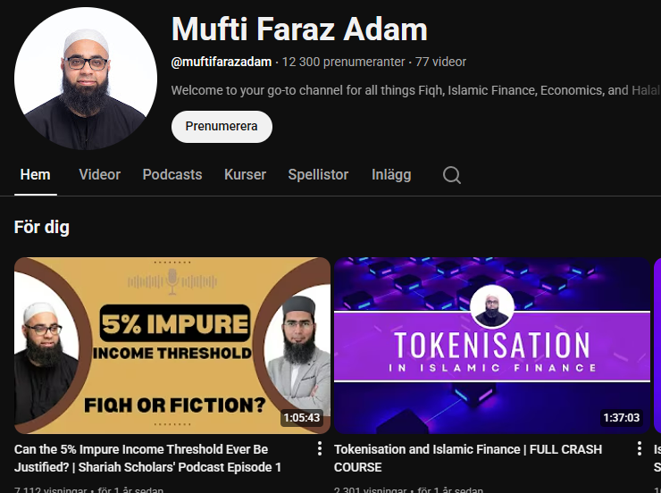Click the 1:05:43 duration badge
The height and width of the screenshot is (493, 661).
[301, 418]
